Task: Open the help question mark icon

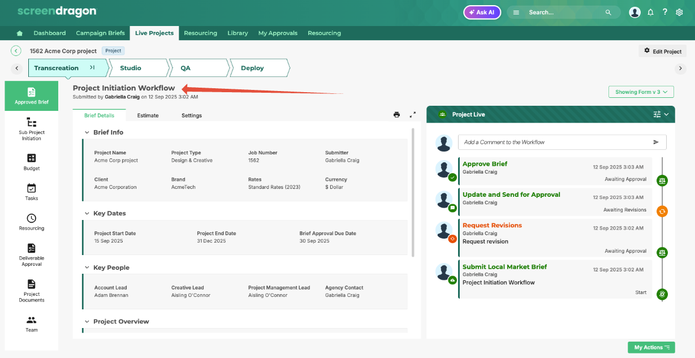Action: pyautogui.click(x=665, y=12)
